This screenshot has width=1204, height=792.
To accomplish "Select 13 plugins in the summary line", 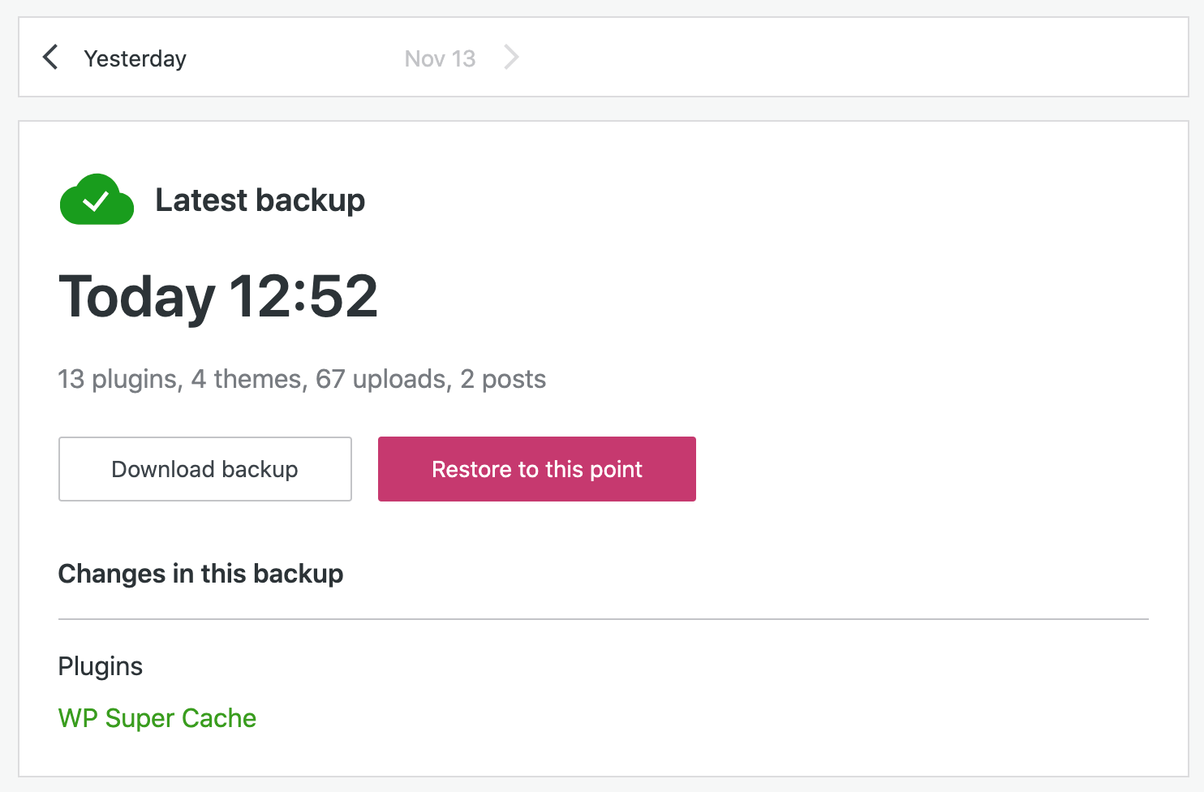I will click(x=118, y=379).
